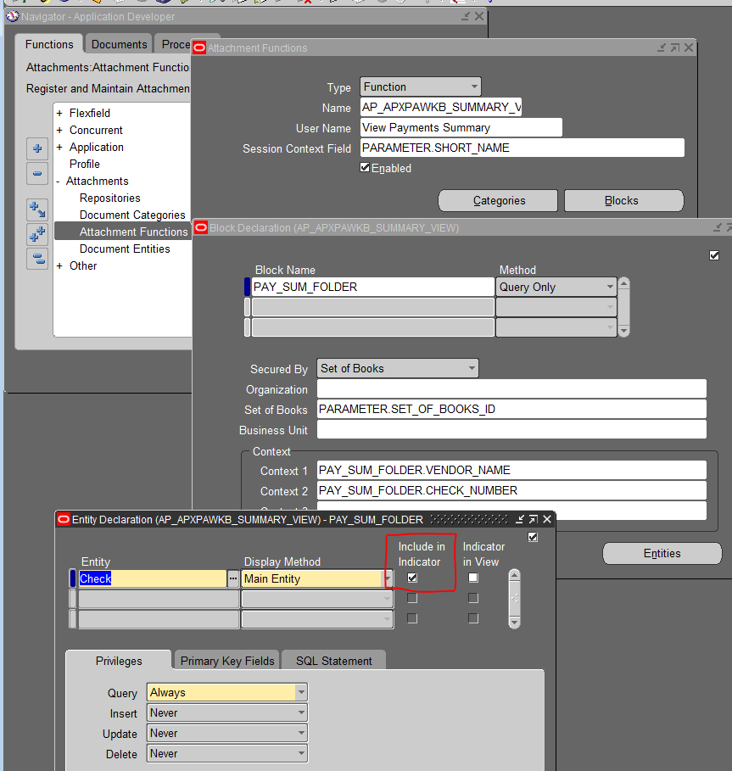Toggle the Enabled checkbox for the function

pyautogui.click(x=364, y=167)
